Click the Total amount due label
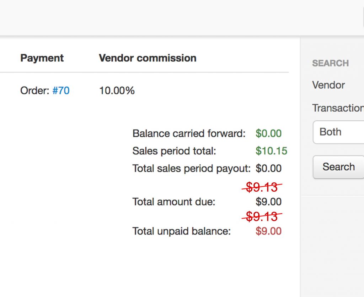Screen dimensions: 364x297 [174, 202]
